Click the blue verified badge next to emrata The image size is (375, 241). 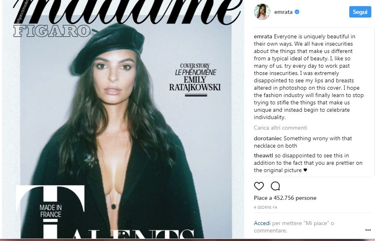click(297, 12)
